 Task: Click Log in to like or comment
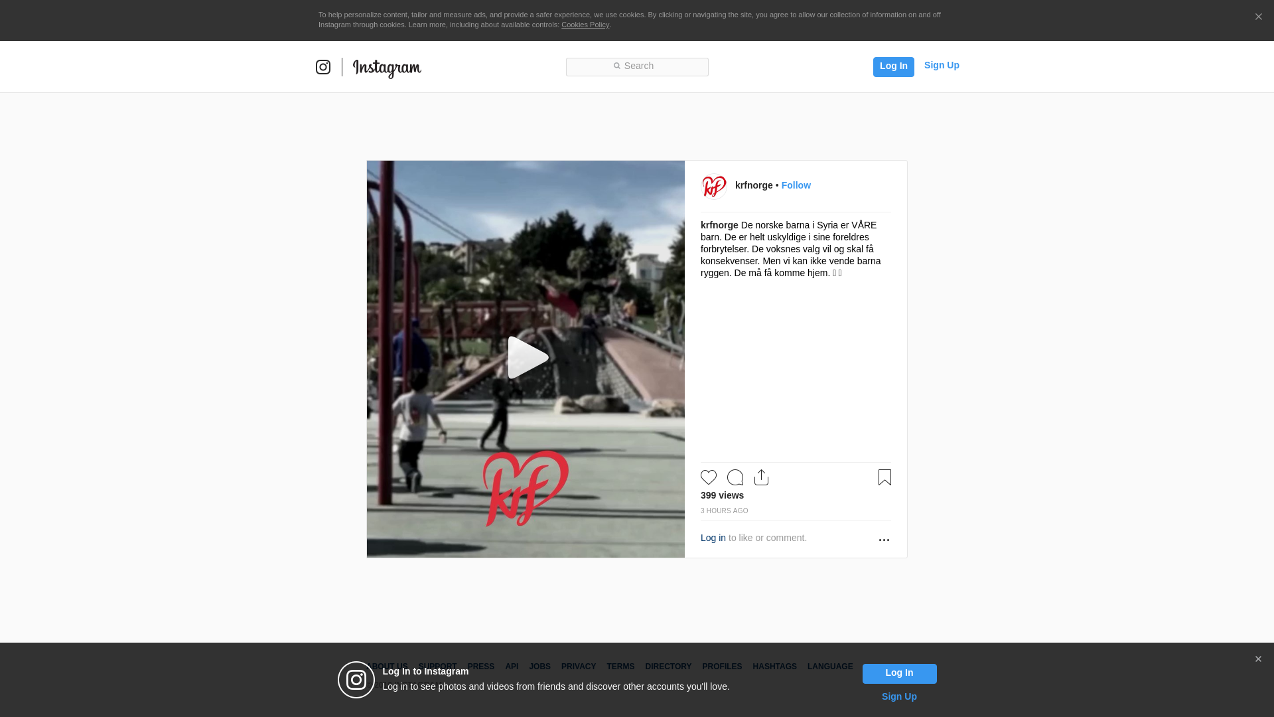(713, 538)
